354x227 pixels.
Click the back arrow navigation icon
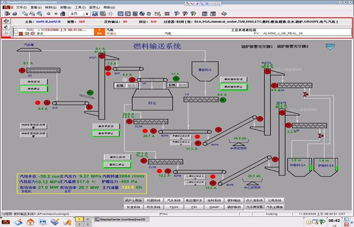(48, 14)
